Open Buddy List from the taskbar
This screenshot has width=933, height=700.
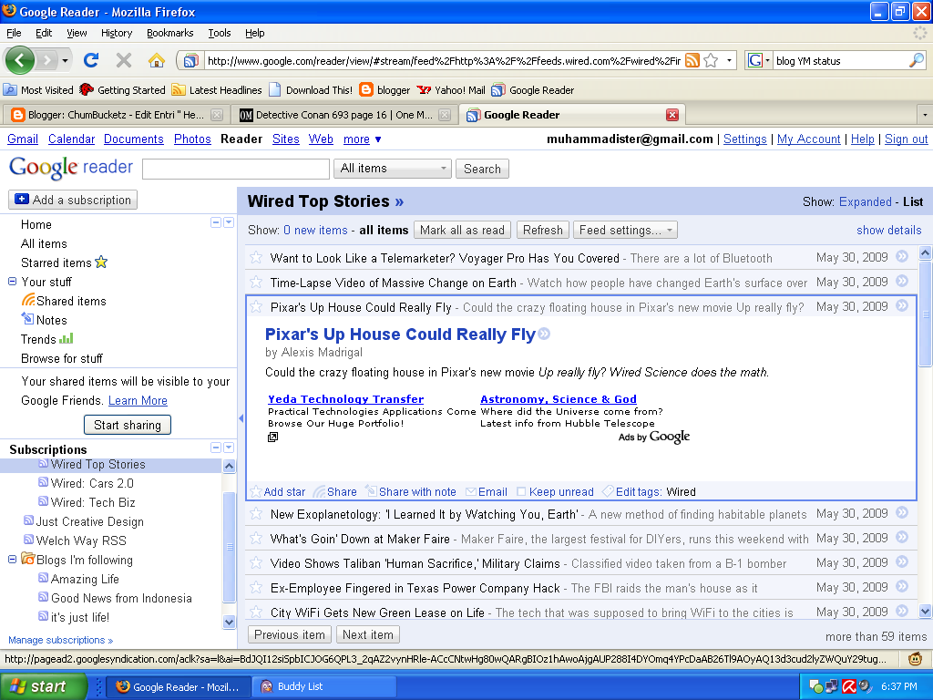324,686
